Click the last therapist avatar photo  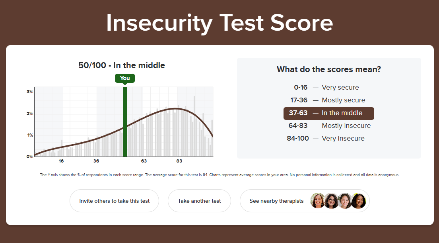[357, 201]
